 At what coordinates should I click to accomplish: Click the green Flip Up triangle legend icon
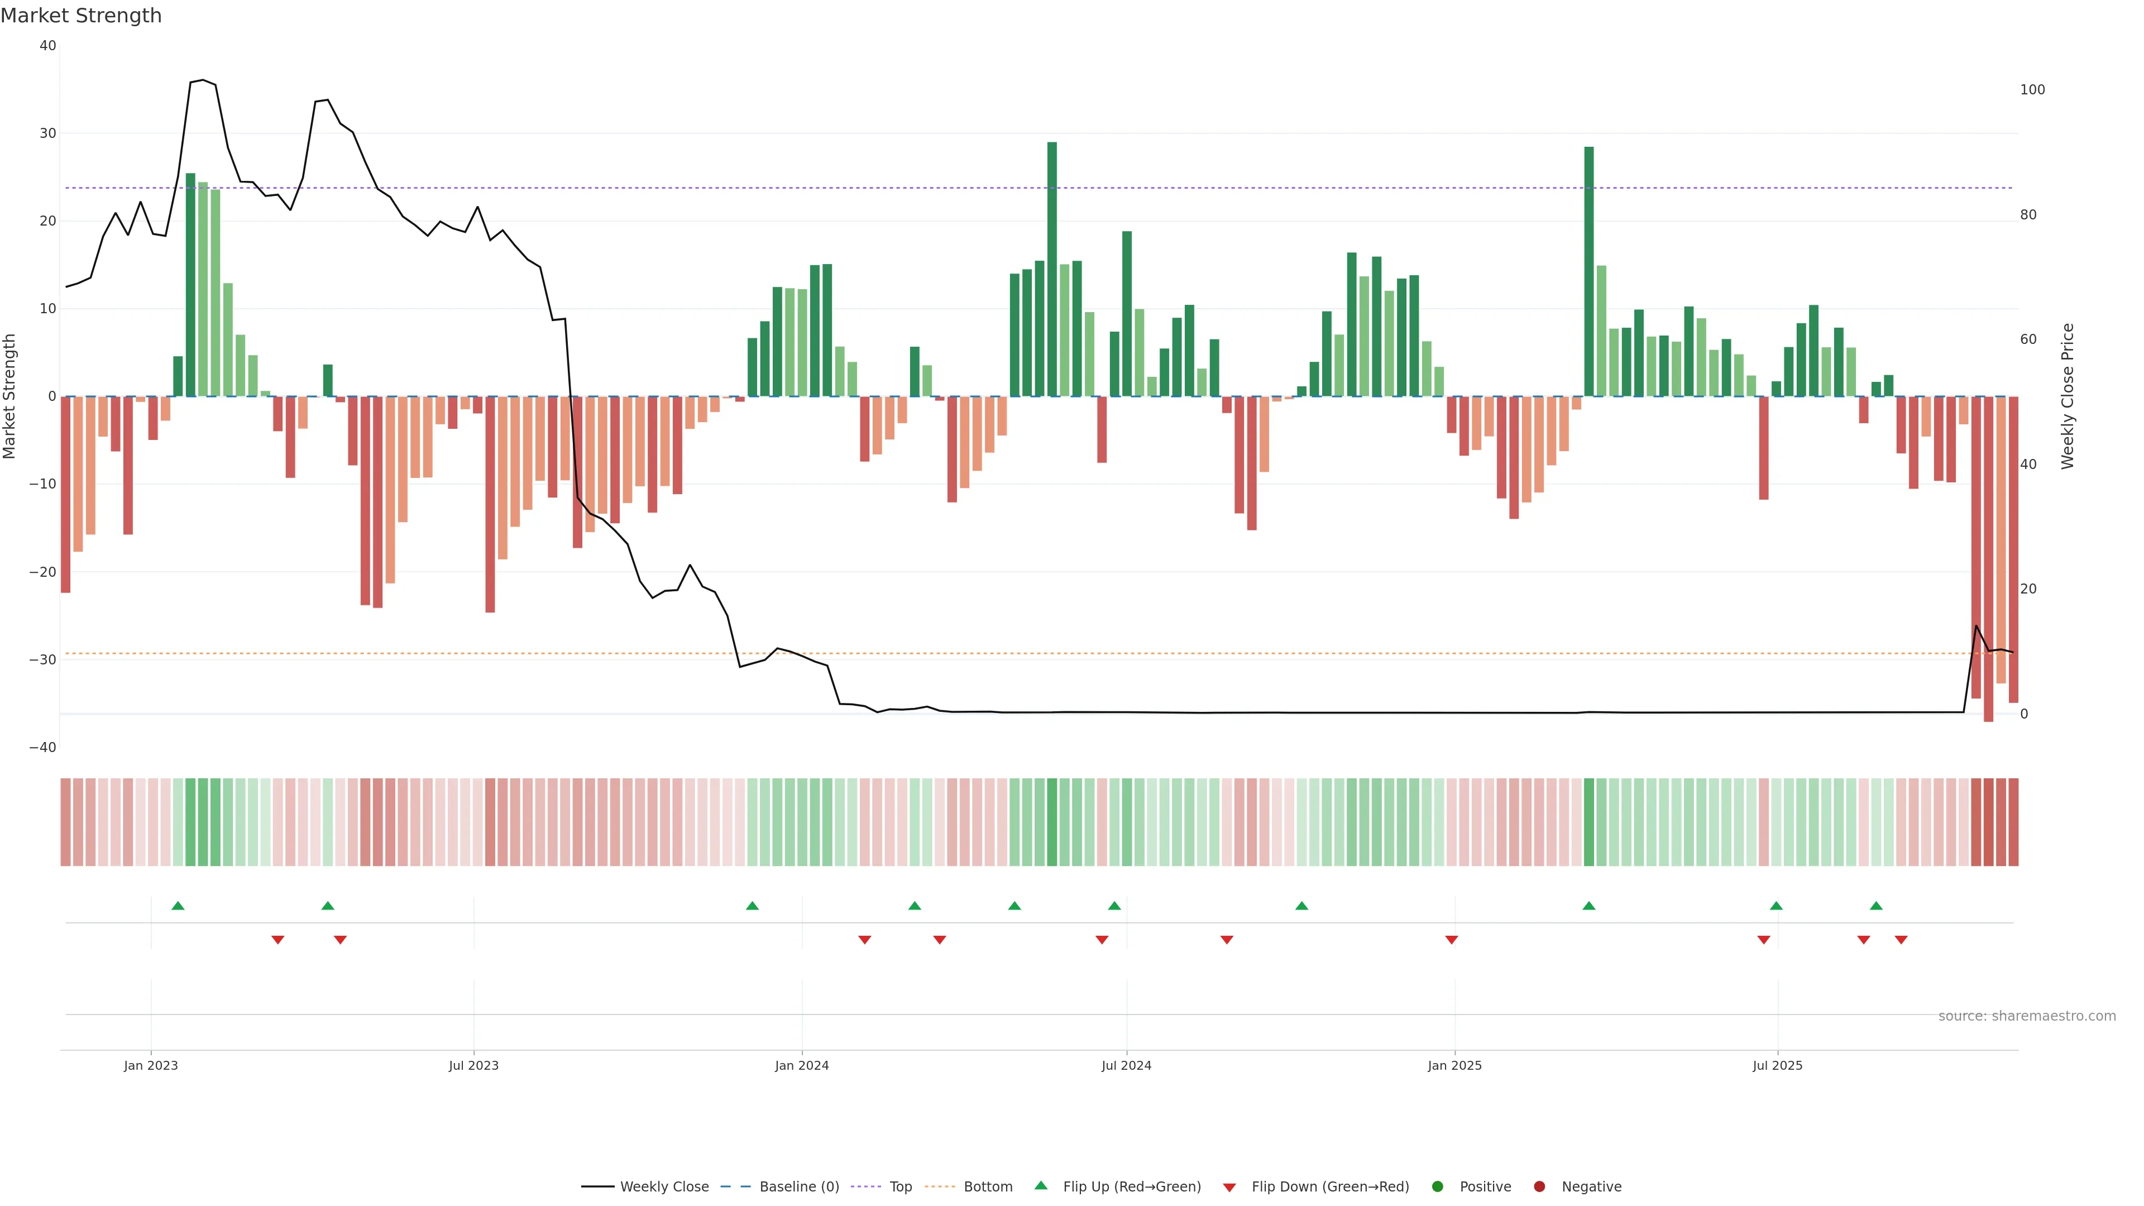pyautogui.click(x=1040, y=1185)
